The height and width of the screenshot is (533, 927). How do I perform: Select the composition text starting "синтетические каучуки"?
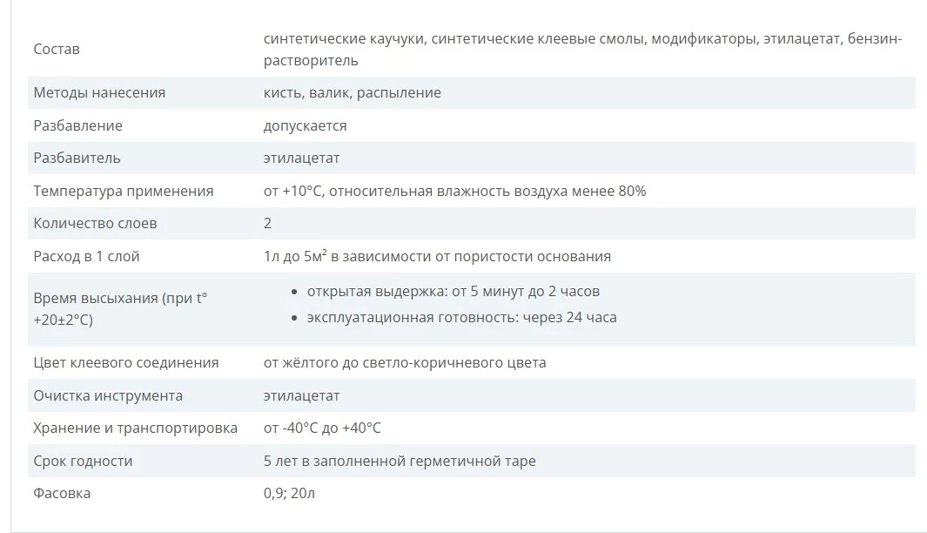pyautogui.click(x=582, y=39)
